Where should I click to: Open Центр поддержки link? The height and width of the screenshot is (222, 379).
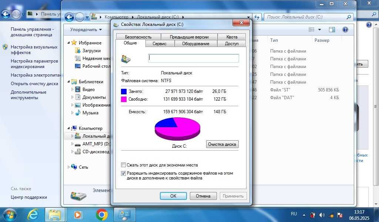point(29,197)
